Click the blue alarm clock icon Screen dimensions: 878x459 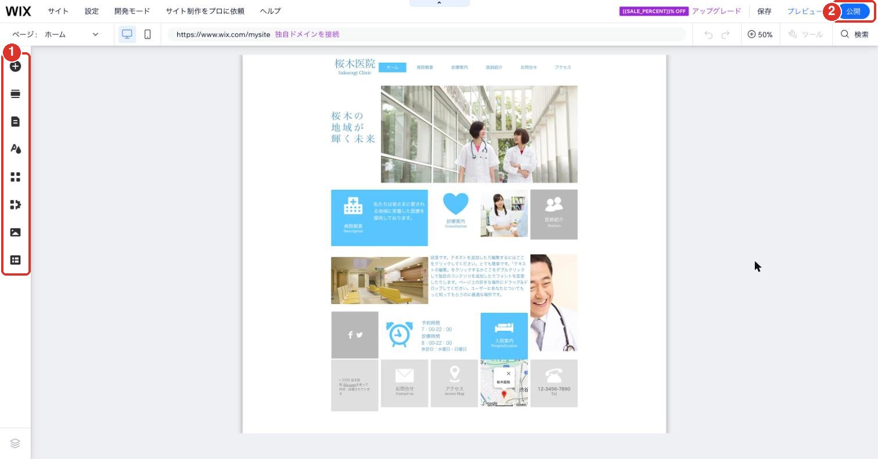tap(399, 334)
